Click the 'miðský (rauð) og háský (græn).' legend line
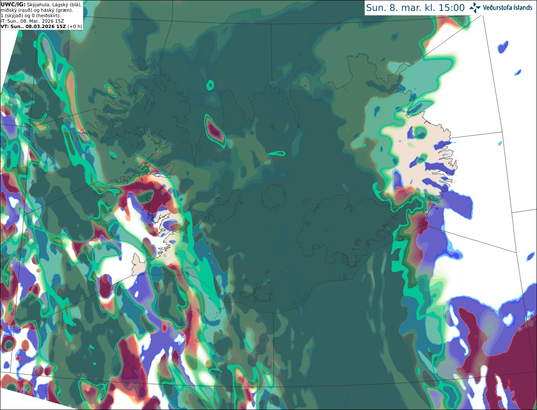The image size is (537, 410). pyautogui.click(x=36, y=10)
